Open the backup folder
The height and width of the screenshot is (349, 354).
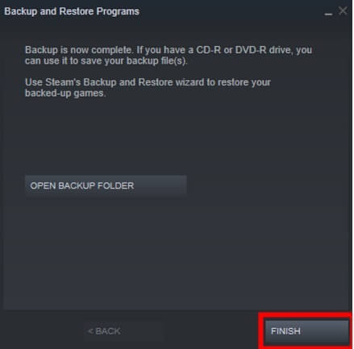pos(106,185)
